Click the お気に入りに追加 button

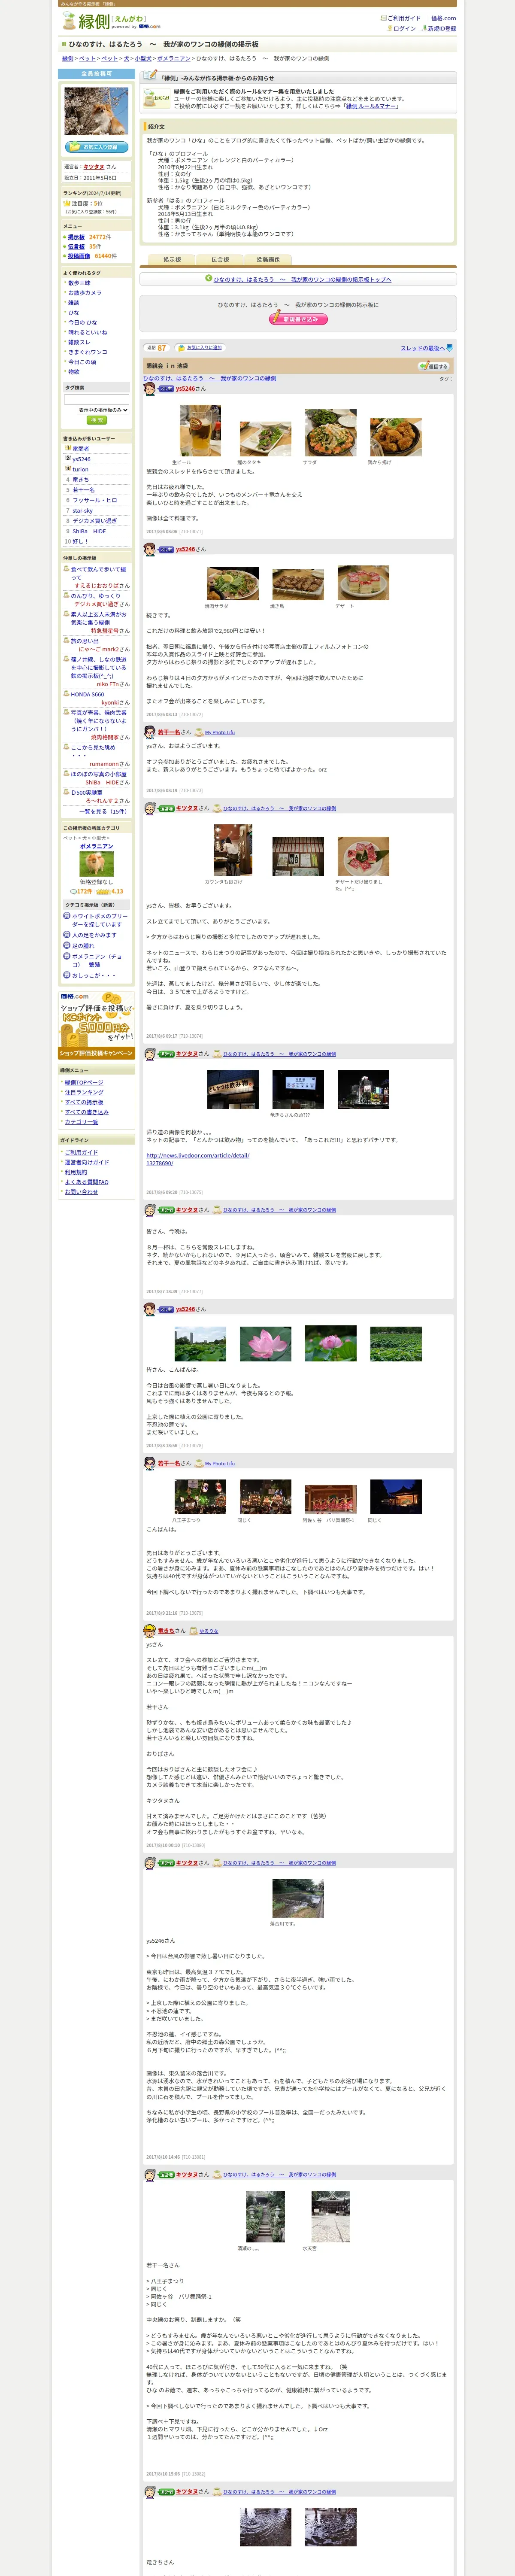[x=200, y=348]
